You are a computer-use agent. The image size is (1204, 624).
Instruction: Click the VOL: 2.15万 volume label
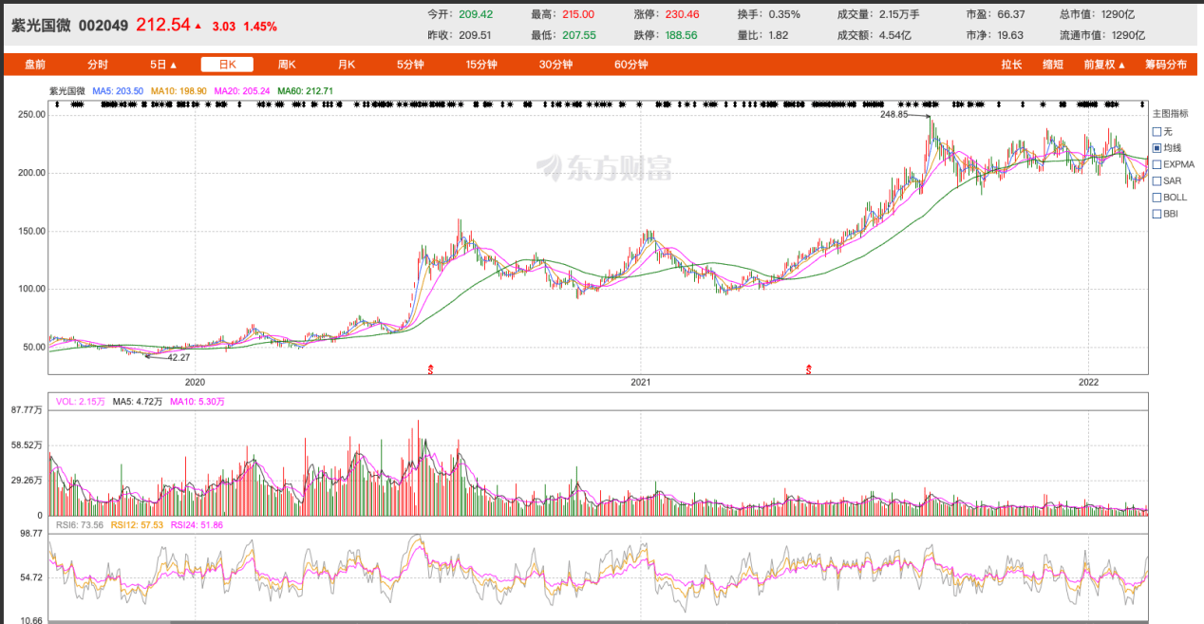click(81, 402)
